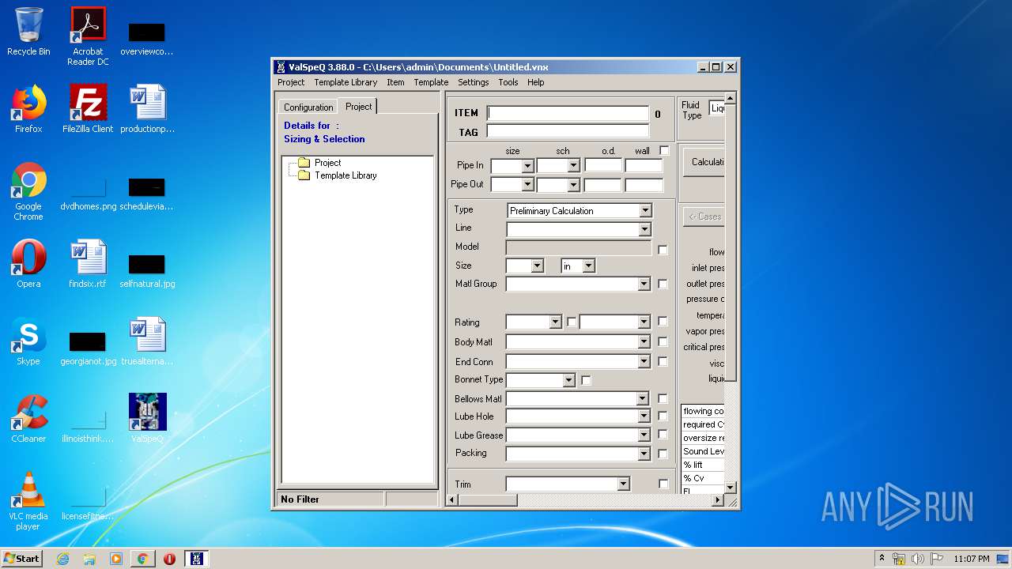Open the Template Library menu

(346, 82)
